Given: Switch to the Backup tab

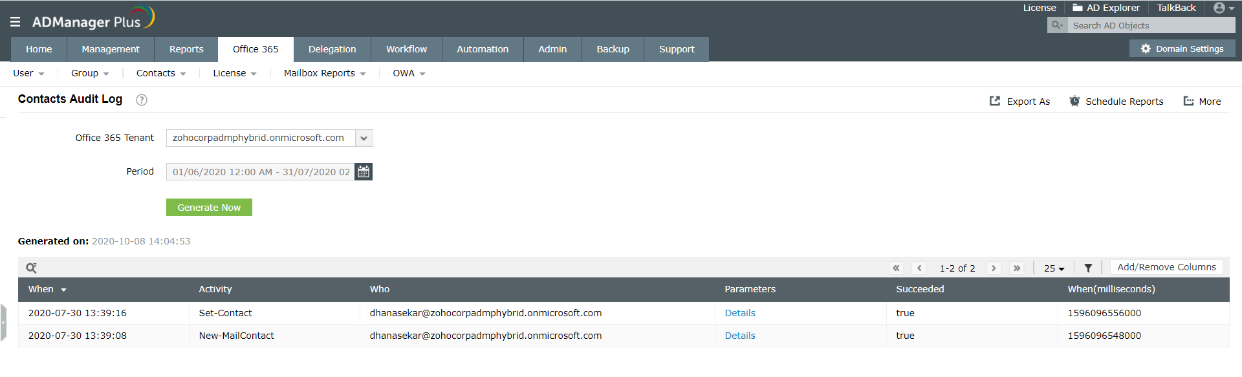Looking at the screenshot, I should coord(613,49).
